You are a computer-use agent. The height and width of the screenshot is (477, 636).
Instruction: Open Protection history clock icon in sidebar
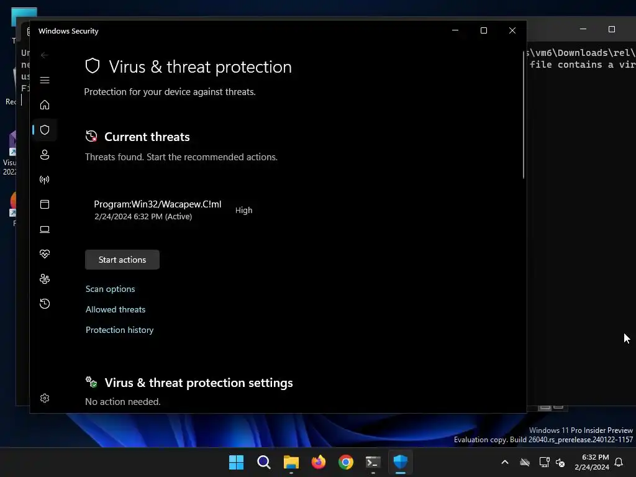coord(45,304)
